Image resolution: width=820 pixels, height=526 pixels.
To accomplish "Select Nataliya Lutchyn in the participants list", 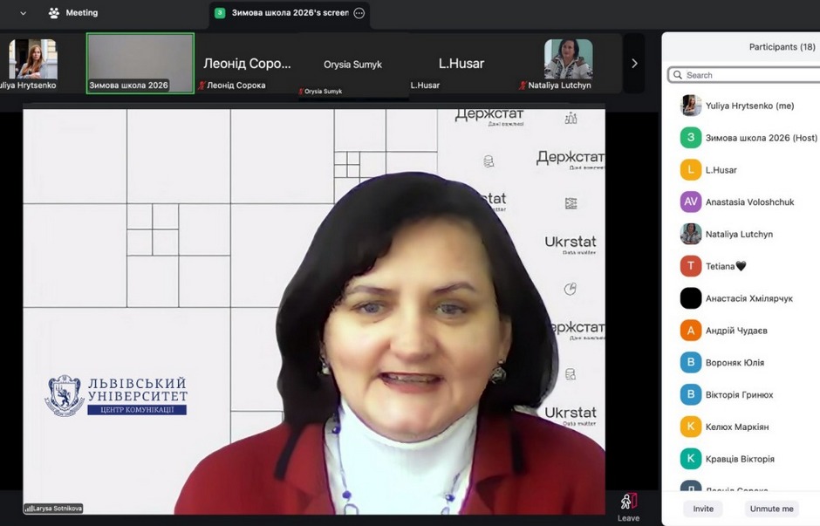I will click(x=739, y=234).
